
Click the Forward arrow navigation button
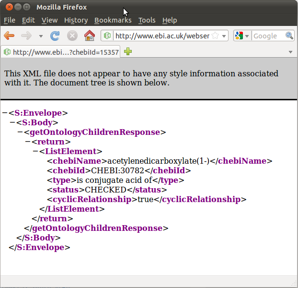26,36
